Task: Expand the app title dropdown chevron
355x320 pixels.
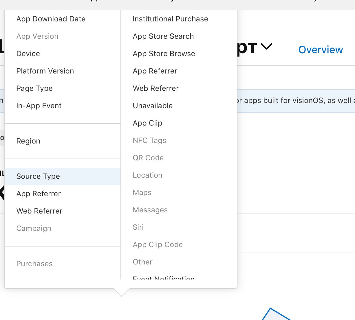Action: coord(266,46)
